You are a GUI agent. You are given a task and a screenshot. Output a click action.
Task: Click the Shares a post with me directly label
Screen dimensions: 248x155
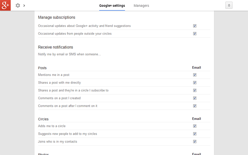pyautogui.click(x=59, y=82)
